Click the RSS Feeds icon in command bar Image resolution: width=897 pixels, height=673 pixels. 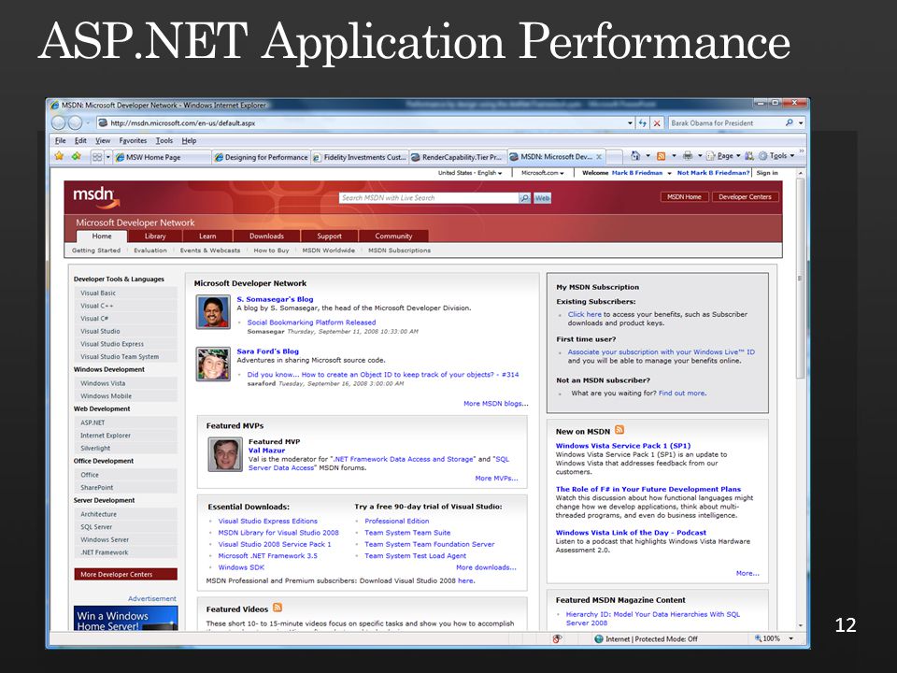661,156
